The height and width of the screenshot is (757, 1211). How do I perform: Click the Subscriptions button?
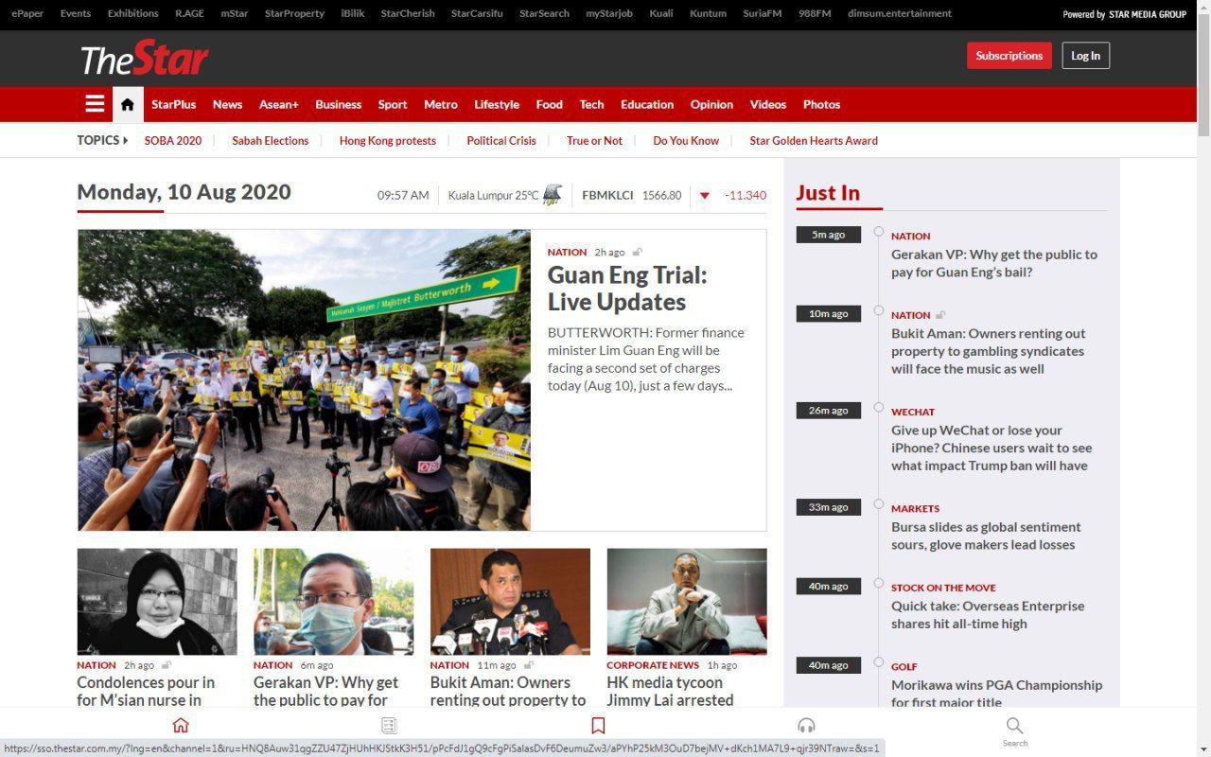point(1009,56)
